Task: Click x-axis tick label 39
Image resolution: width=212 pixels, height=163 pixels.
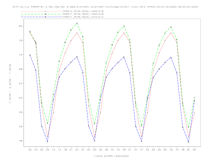Action: pos(106,150)
